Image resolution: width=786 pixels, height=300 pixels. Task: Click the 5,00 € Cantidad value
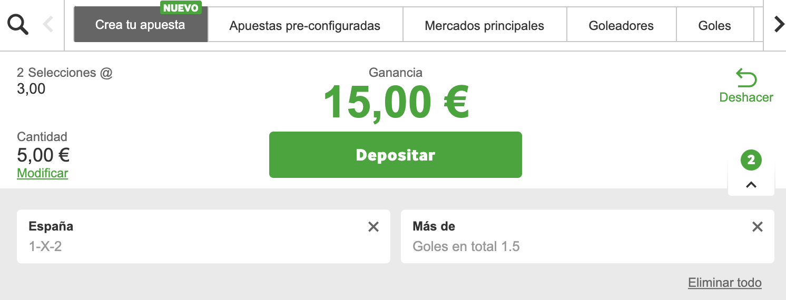(43, 155)
